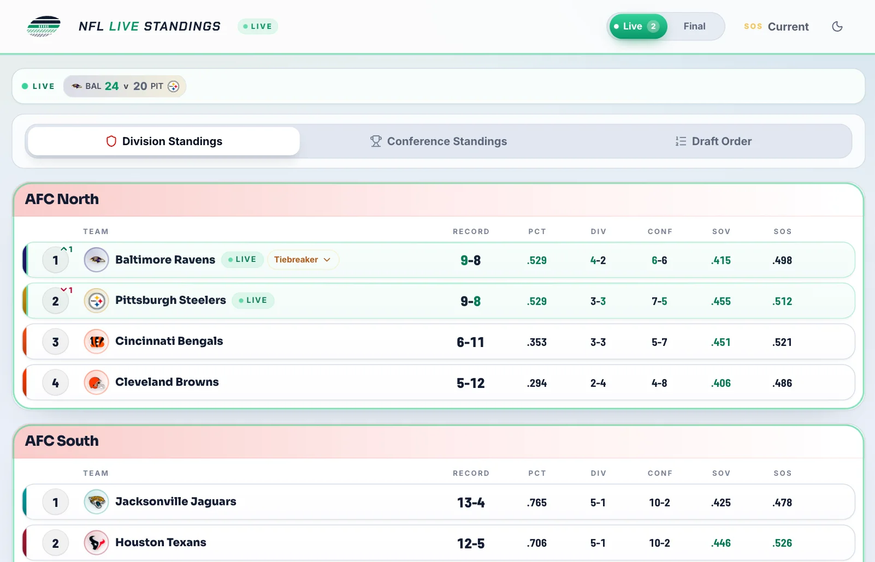Viewport: 875px width, 562px height.
Task: Click the RECORD column header in AFC North
Action: point(471,231)
